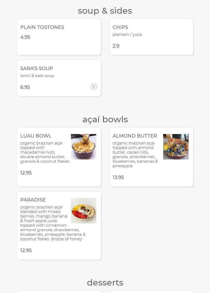The height and width of the screenshot is (293, 210).
Task: Jump to the açaí bowls section heading
Action: 105,119
